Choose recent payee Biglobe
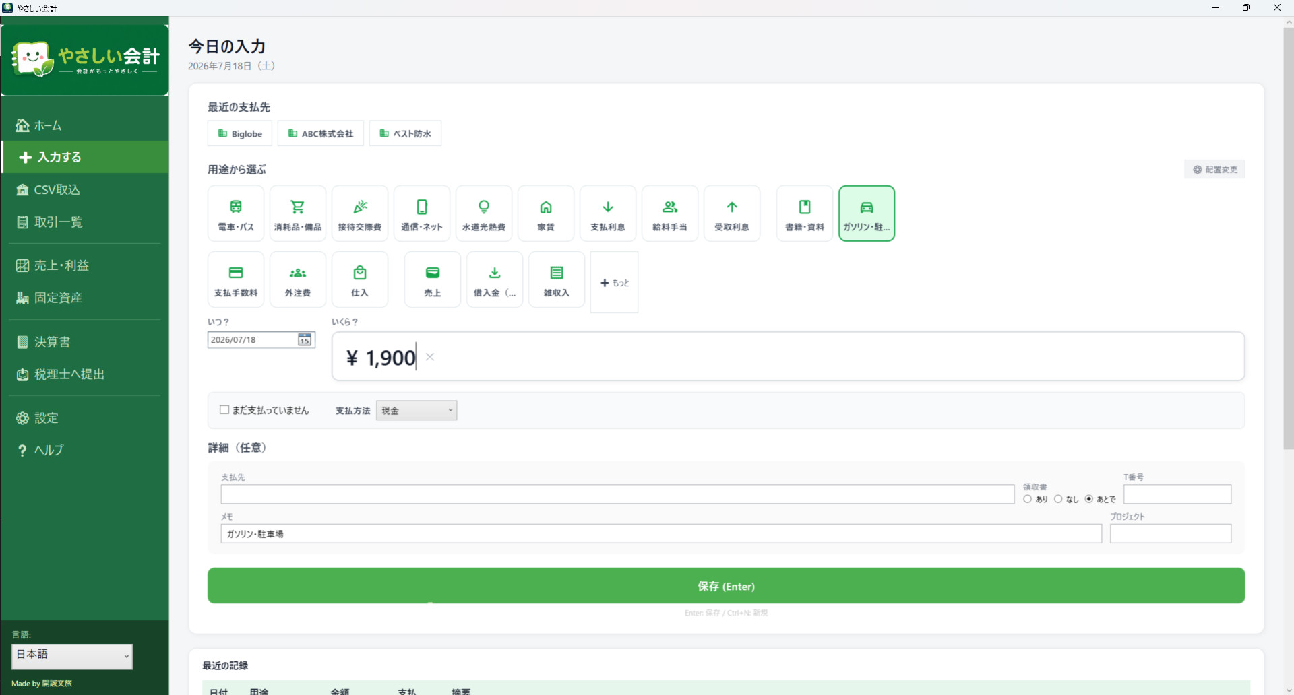Screen dimensions: 1294x695 (x=240, y=134)
